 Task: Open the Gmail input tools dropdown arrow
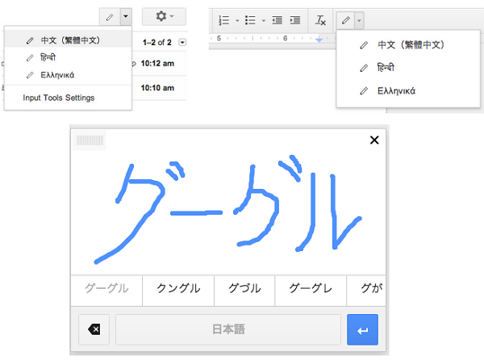[126, 17]
